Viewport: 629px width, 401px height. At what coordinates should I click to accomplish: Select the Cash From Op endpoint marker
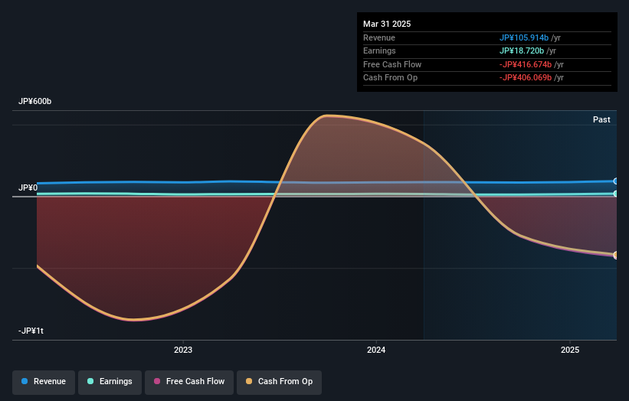616,255
